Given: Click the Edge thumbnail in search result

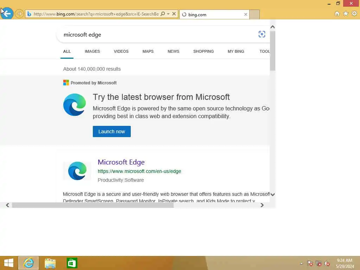Looking at the screenshot, I should pyautogui.click(x=77, y=171).
